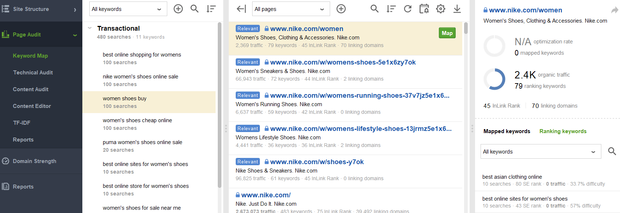Screen dimensions: 620x213
Task: Open the pages settings gear icon
Action: coord(441,9)
